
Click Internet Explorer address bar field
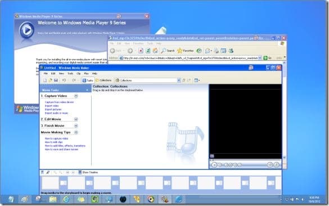pyautogui.click(x=190, y=58)
